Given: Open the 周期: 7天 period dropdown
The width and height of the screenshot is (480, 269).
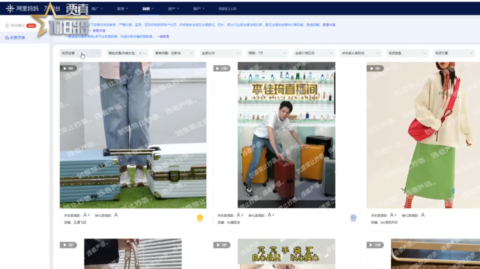Looking at the screenshot, I should click(x=267, y=53).
